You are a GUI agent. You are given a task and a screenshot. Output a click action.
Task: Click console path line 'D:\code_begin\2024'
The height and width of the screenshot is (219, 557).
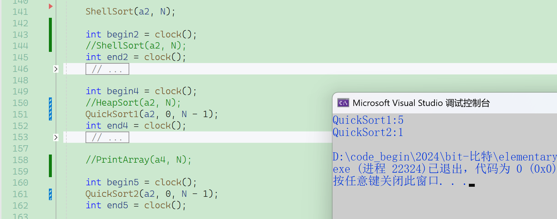444,157
